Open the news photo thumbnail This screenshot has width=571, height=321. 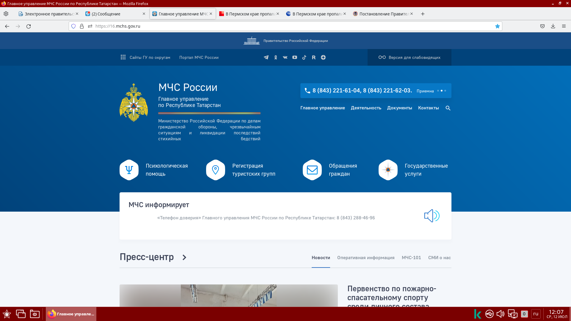tap(229, 296)
